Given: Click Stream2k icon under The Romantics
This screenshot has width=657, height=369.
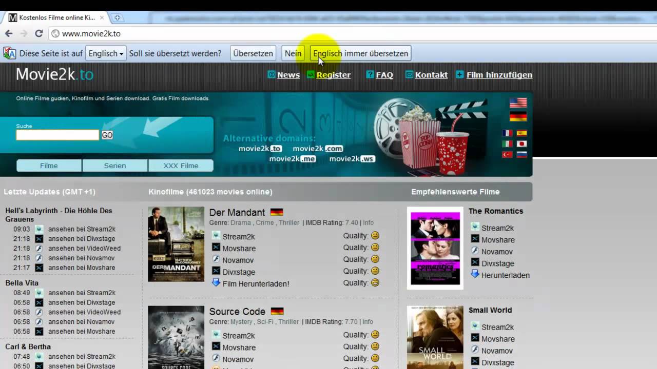Looking at the screenshot, I should pos(475,227).
